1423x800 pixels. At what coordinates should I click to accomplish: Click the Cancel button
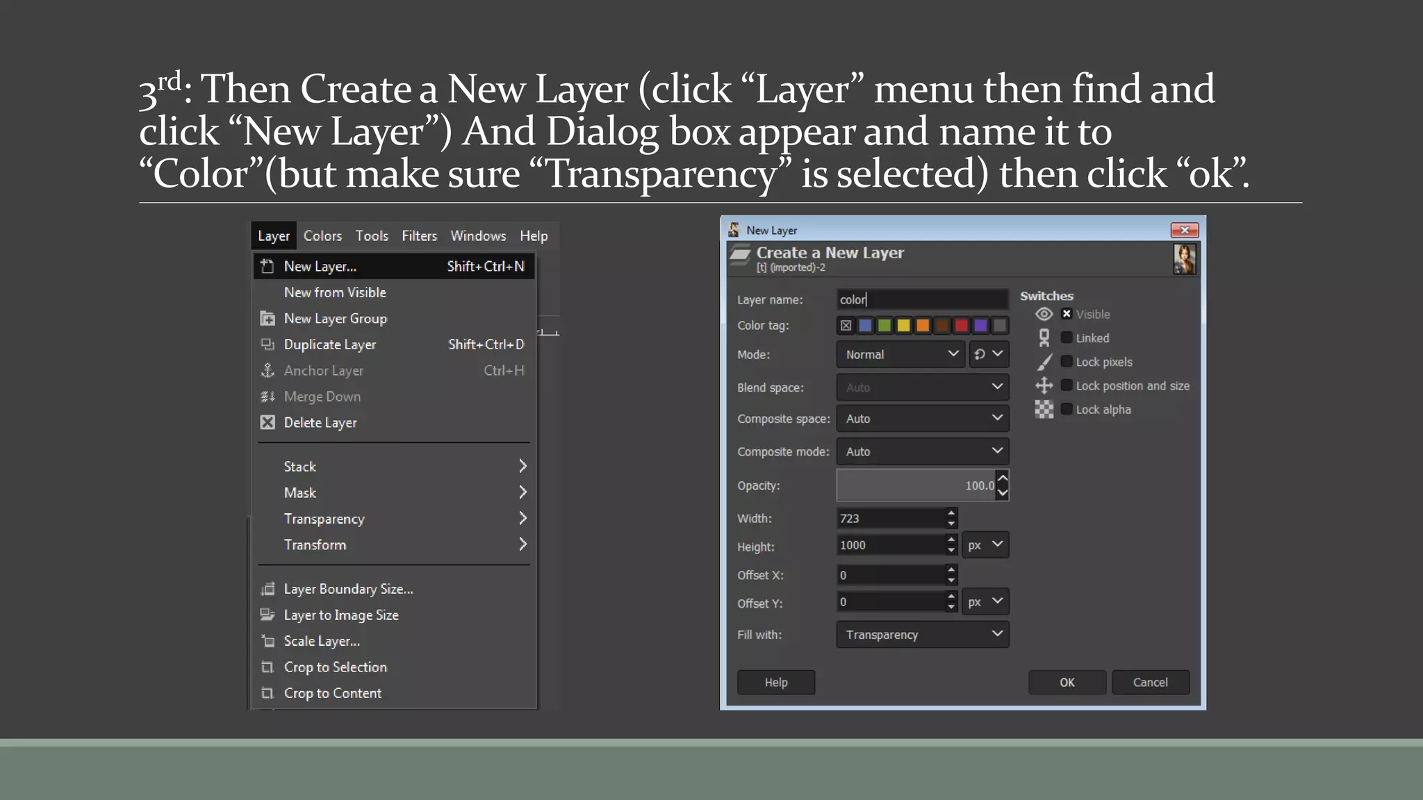(1151, 683)
